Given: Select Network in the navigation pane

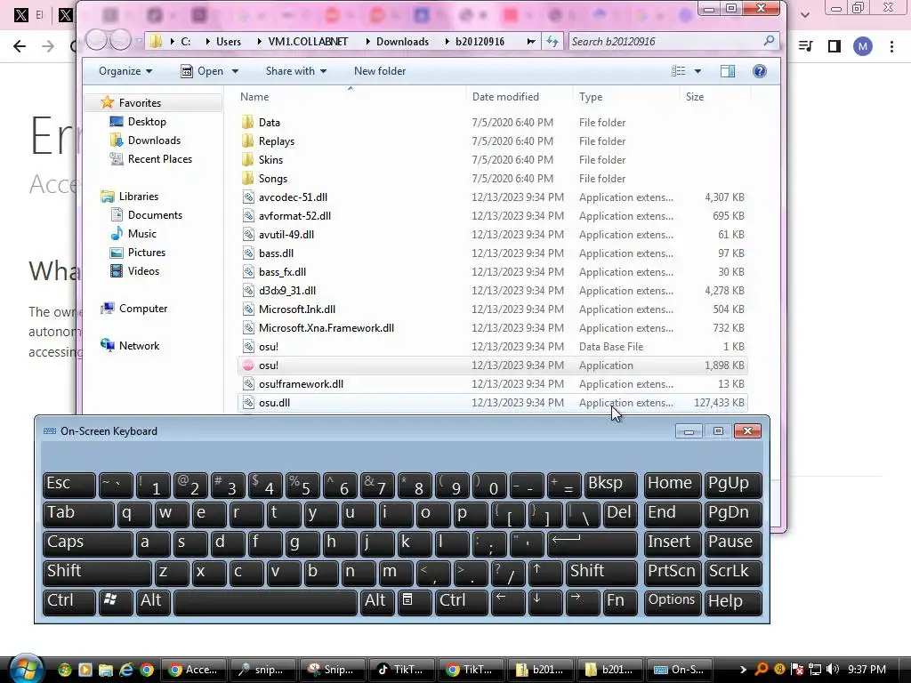Looking at the screenshot, I should (x=139, y=346).
